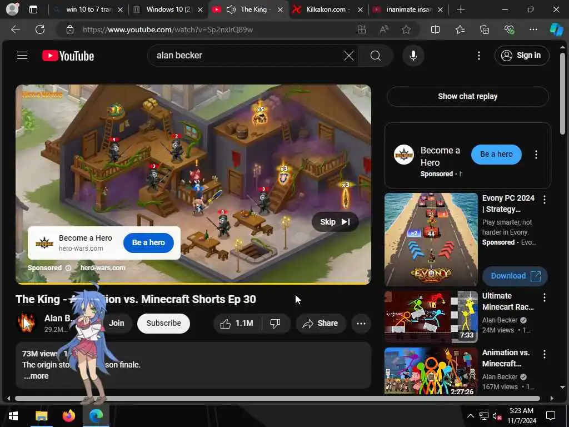569x427 pixels.
Task: Start voice search with the microphone icon
Action: (x=413, y=56)
